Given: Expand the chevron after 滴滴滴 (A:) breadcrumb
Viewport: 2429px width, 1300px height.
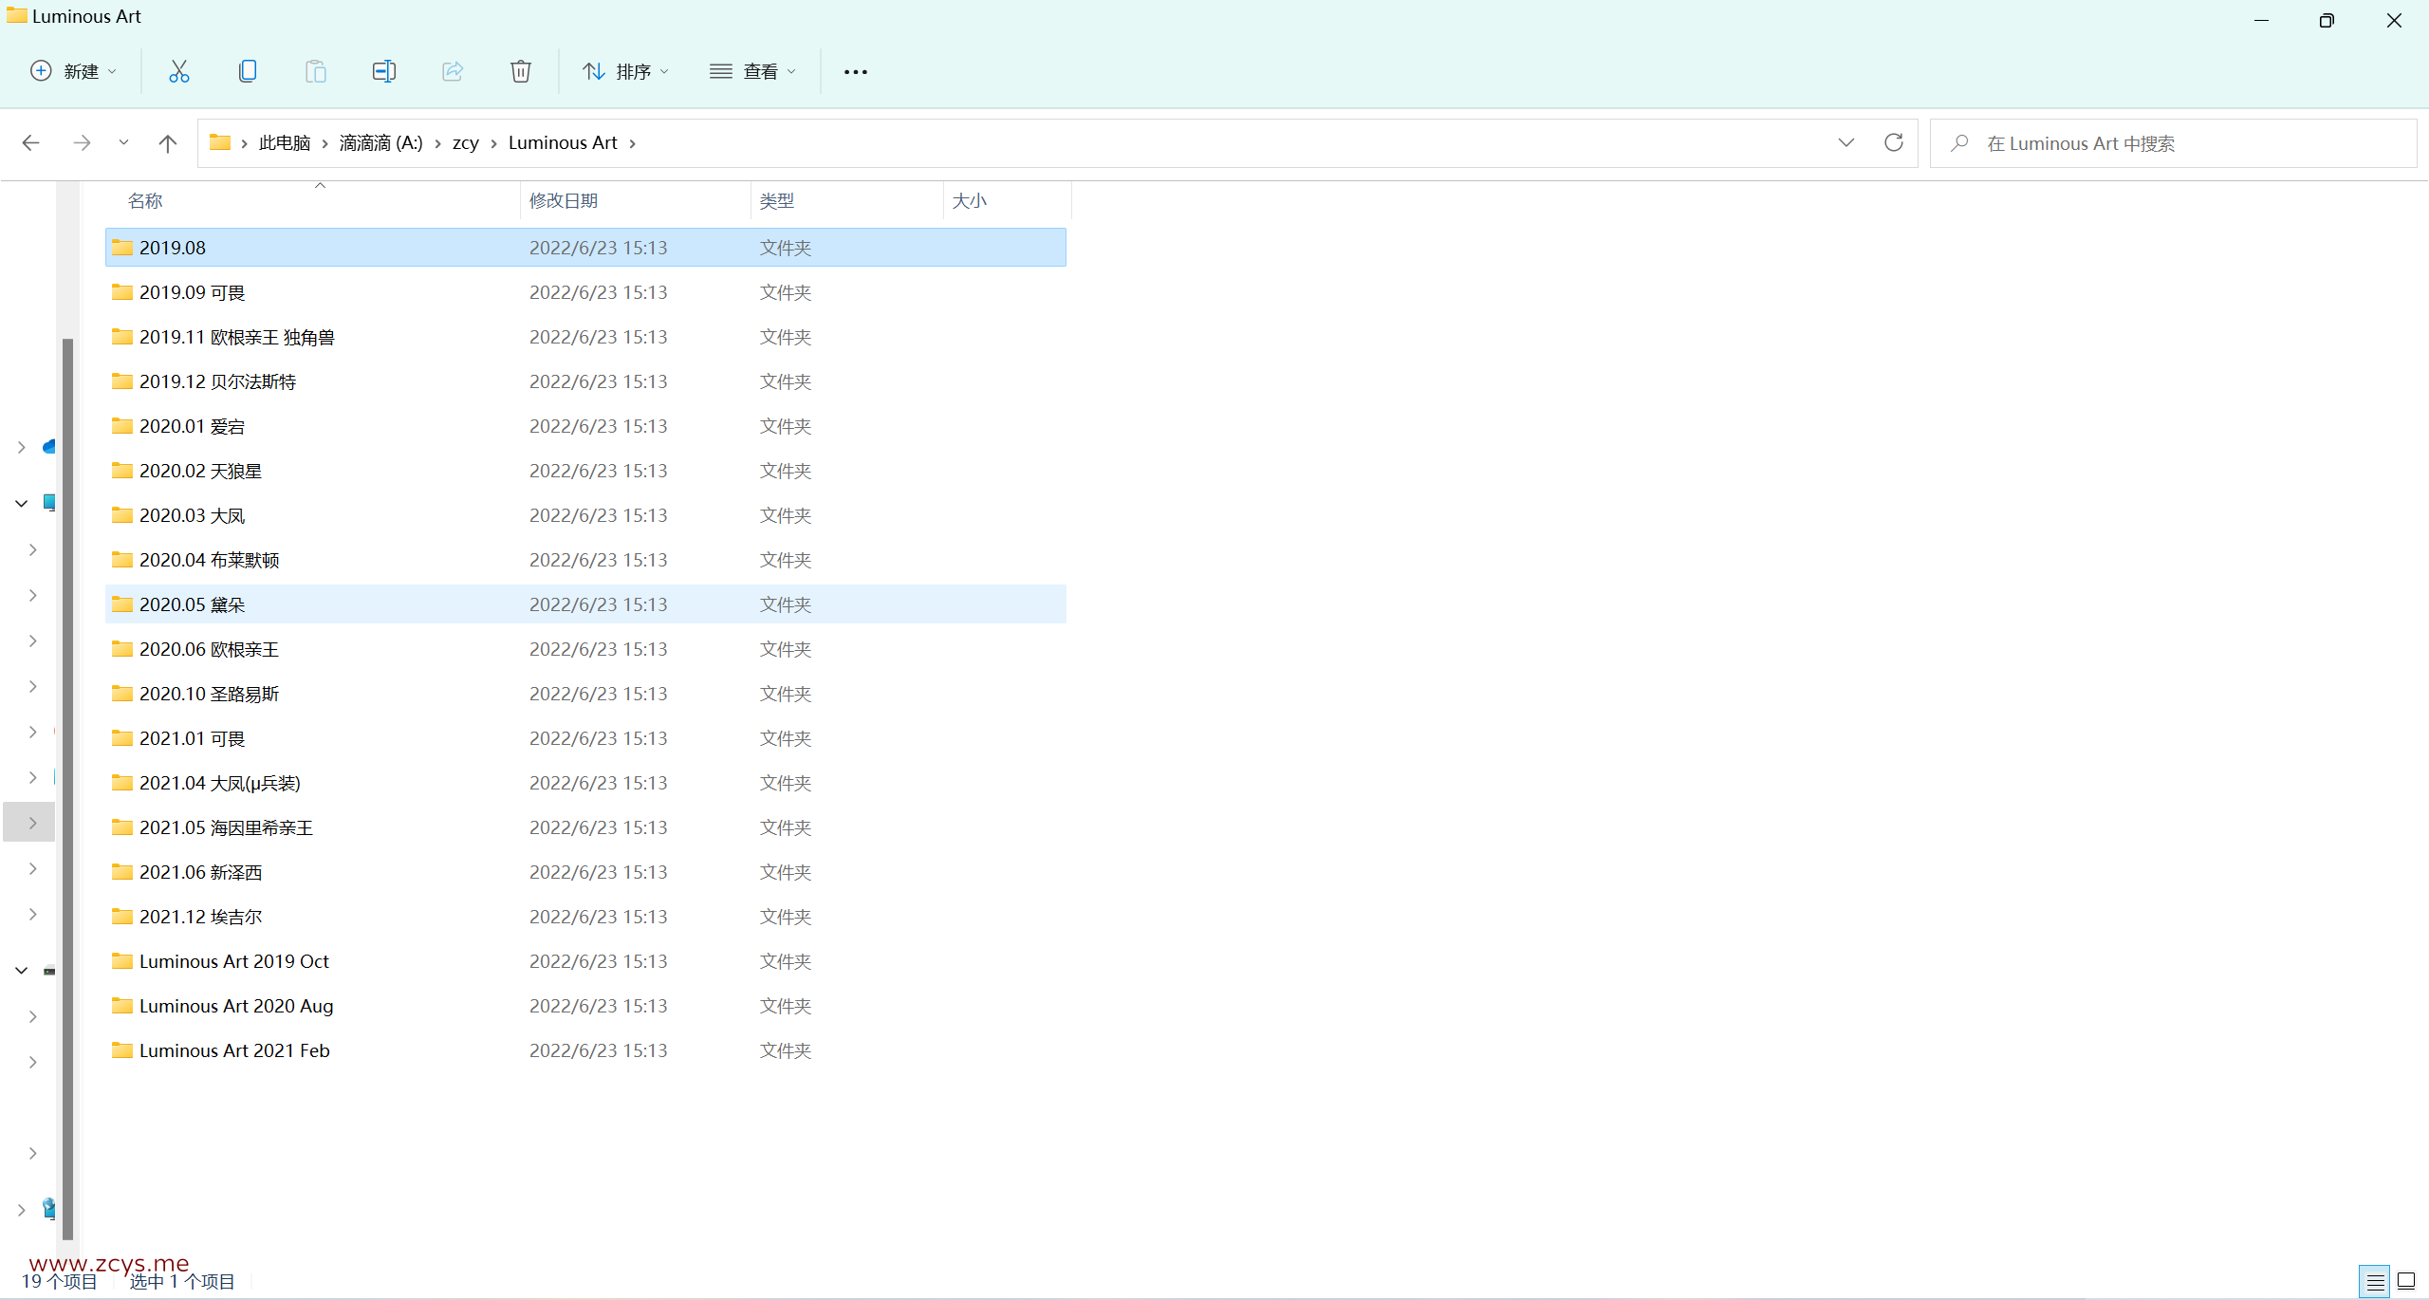Looking at the screenshot, I should click(x=438, y=143).
